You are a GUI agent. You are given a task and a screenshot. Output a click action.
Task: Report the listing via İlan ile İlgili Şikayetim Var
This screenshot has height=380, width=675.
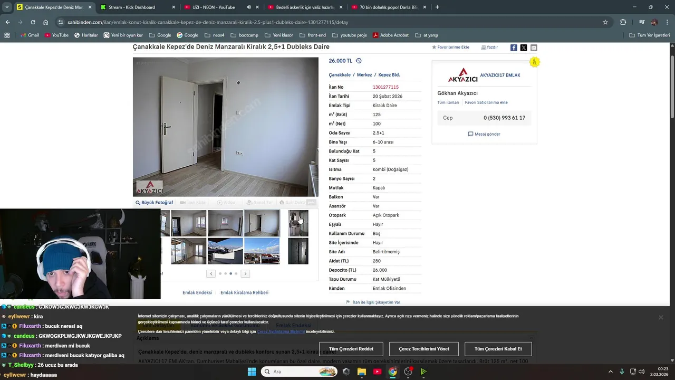click(x=373, y=302)
